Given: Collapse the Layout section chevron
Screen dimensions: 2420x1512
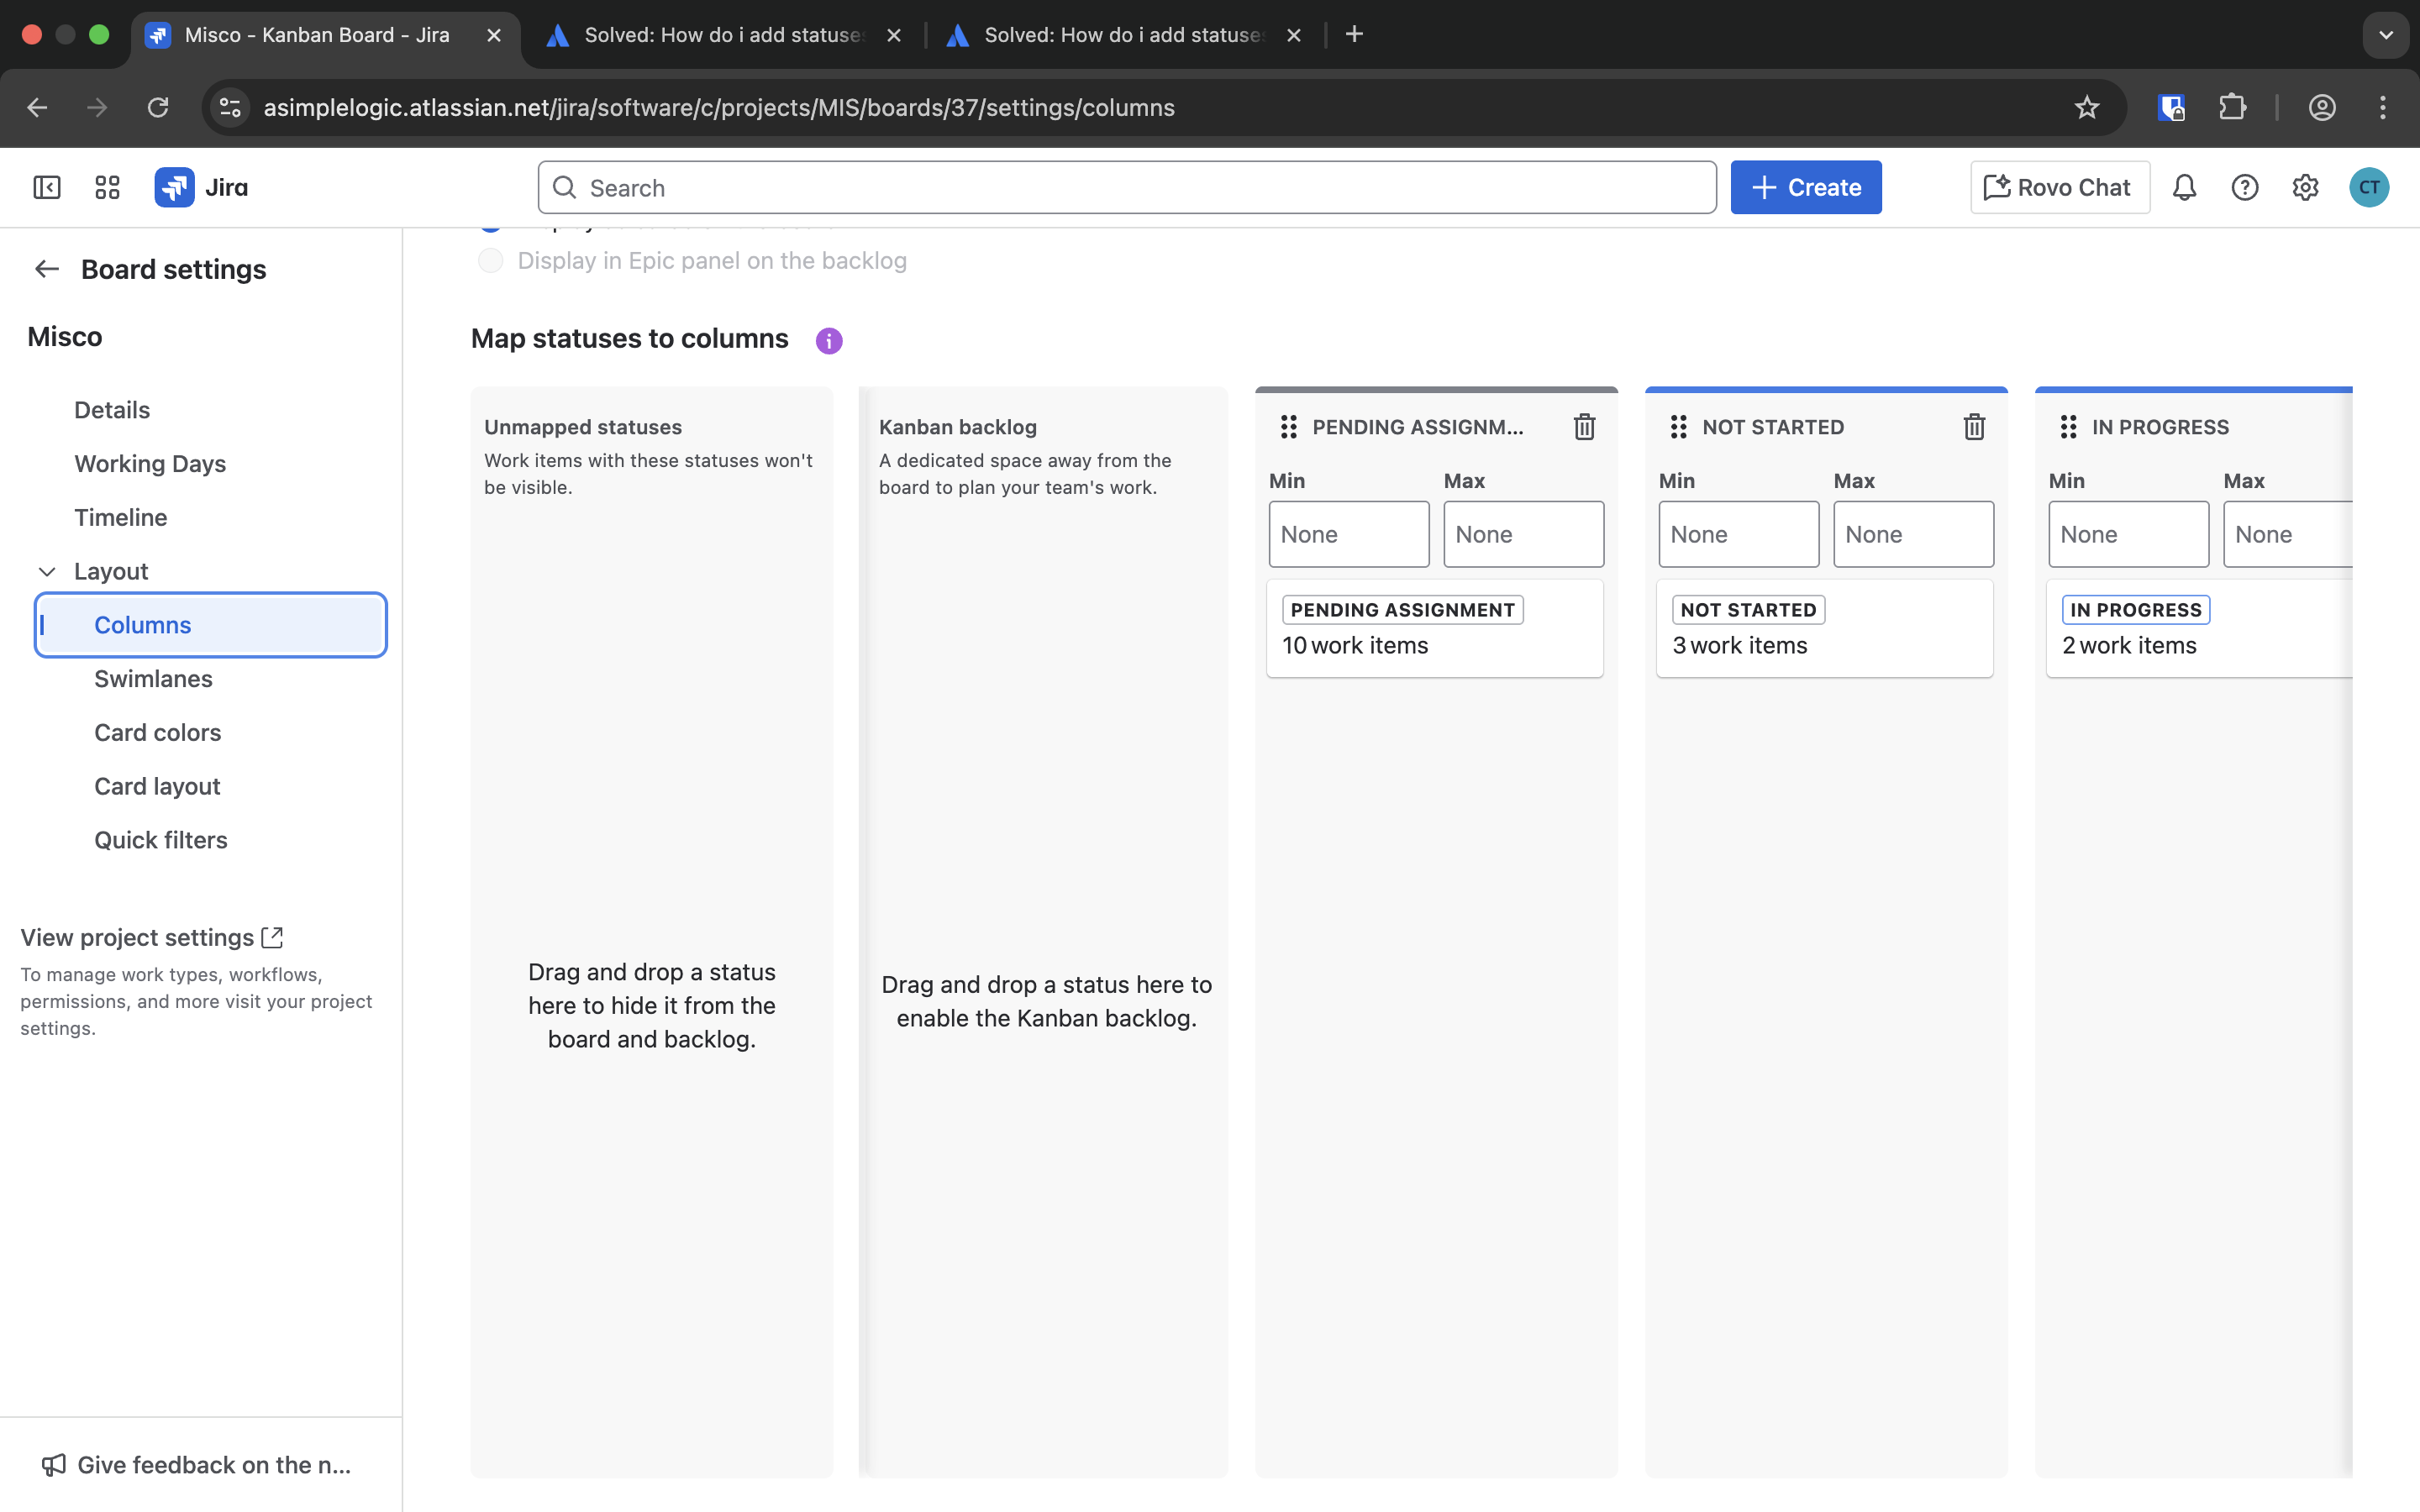Looking at the screenshot, I should pyautogui.click(x=47, y=571).
